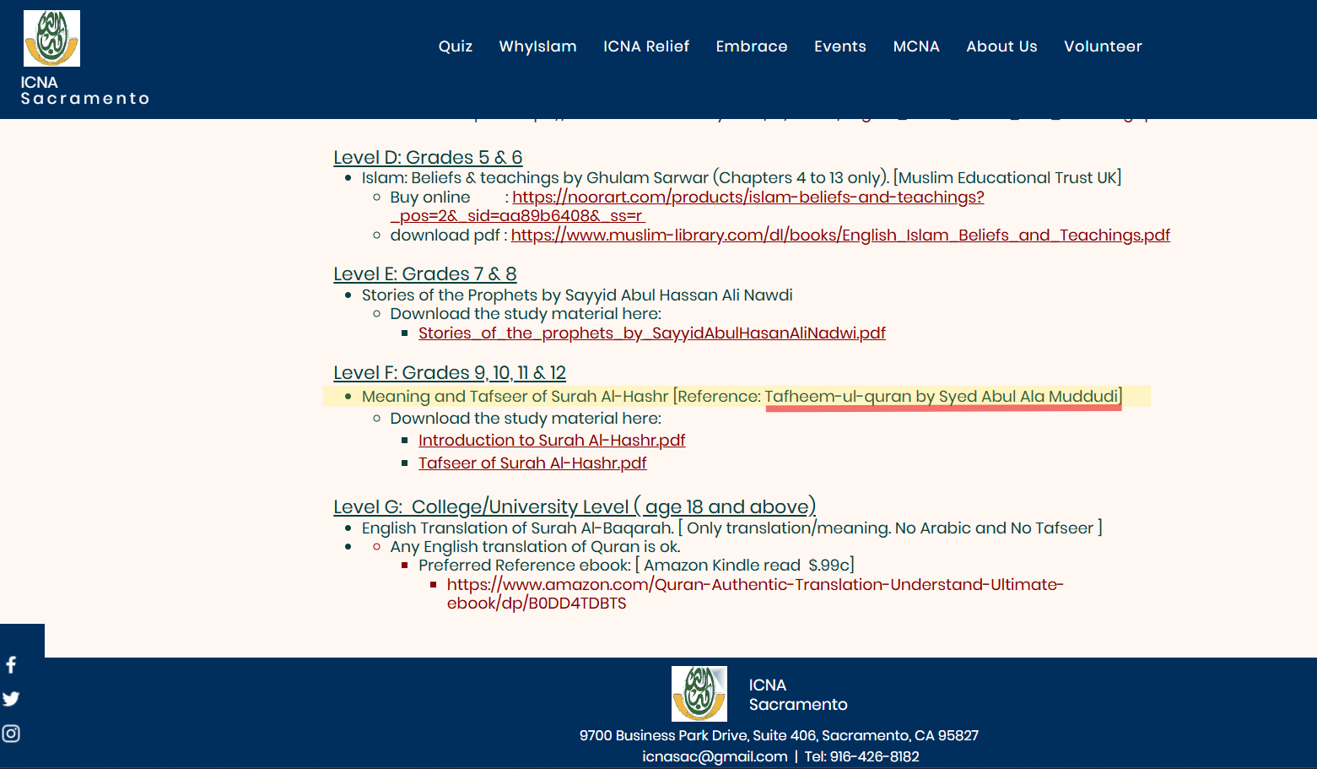Click the footer ICNA Sacramento name text
The width and height of the screenshot is (1317, 769).
798,695
